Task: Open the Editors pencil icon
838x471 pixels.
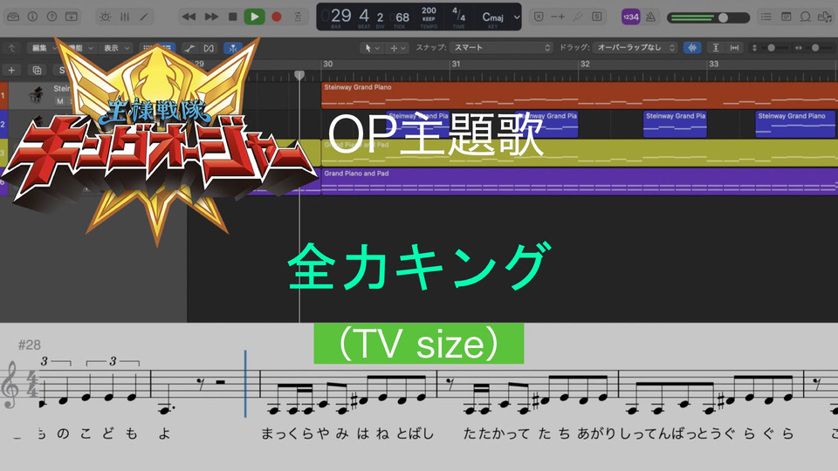Action: point(144,17)
